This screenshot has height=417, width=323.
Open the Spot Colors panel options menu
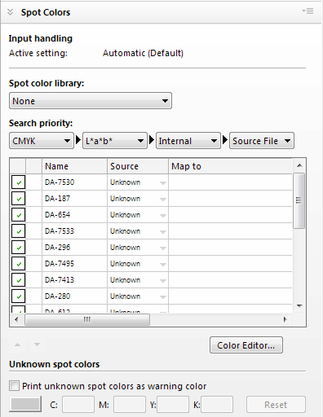(x=308, y=11)
